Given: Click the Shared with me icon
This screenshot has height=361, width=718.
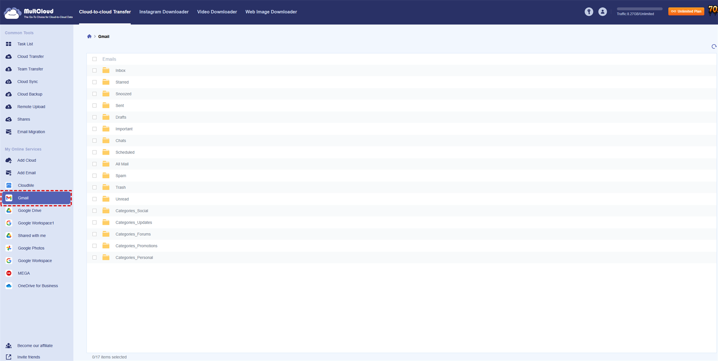Looking at the screenshot, I should pos(9,235).
